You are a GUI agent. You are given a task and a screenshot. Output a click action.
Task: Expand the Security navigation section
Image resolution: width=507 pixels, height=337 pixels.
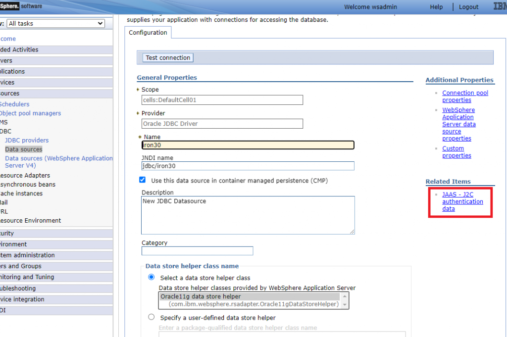[x=56, y=233]
